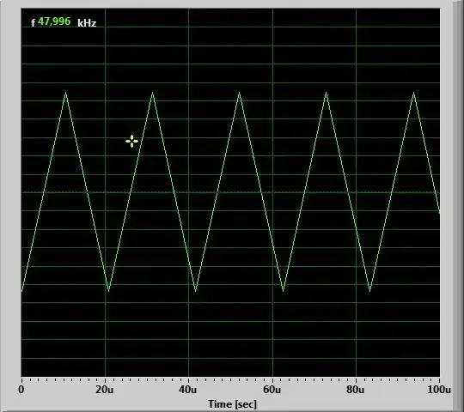Image resolution: width=464 pixels, height=412 pixels.
Task: Click the 80u time axis label
Action: pyautogui.click(x=355, y=390)
